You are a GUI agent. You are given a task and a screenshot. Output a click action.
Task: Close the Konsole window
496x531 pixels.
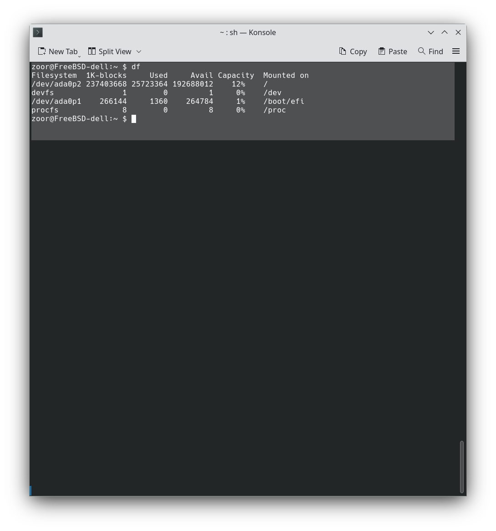pyautogui.click(x=458, y=32)
